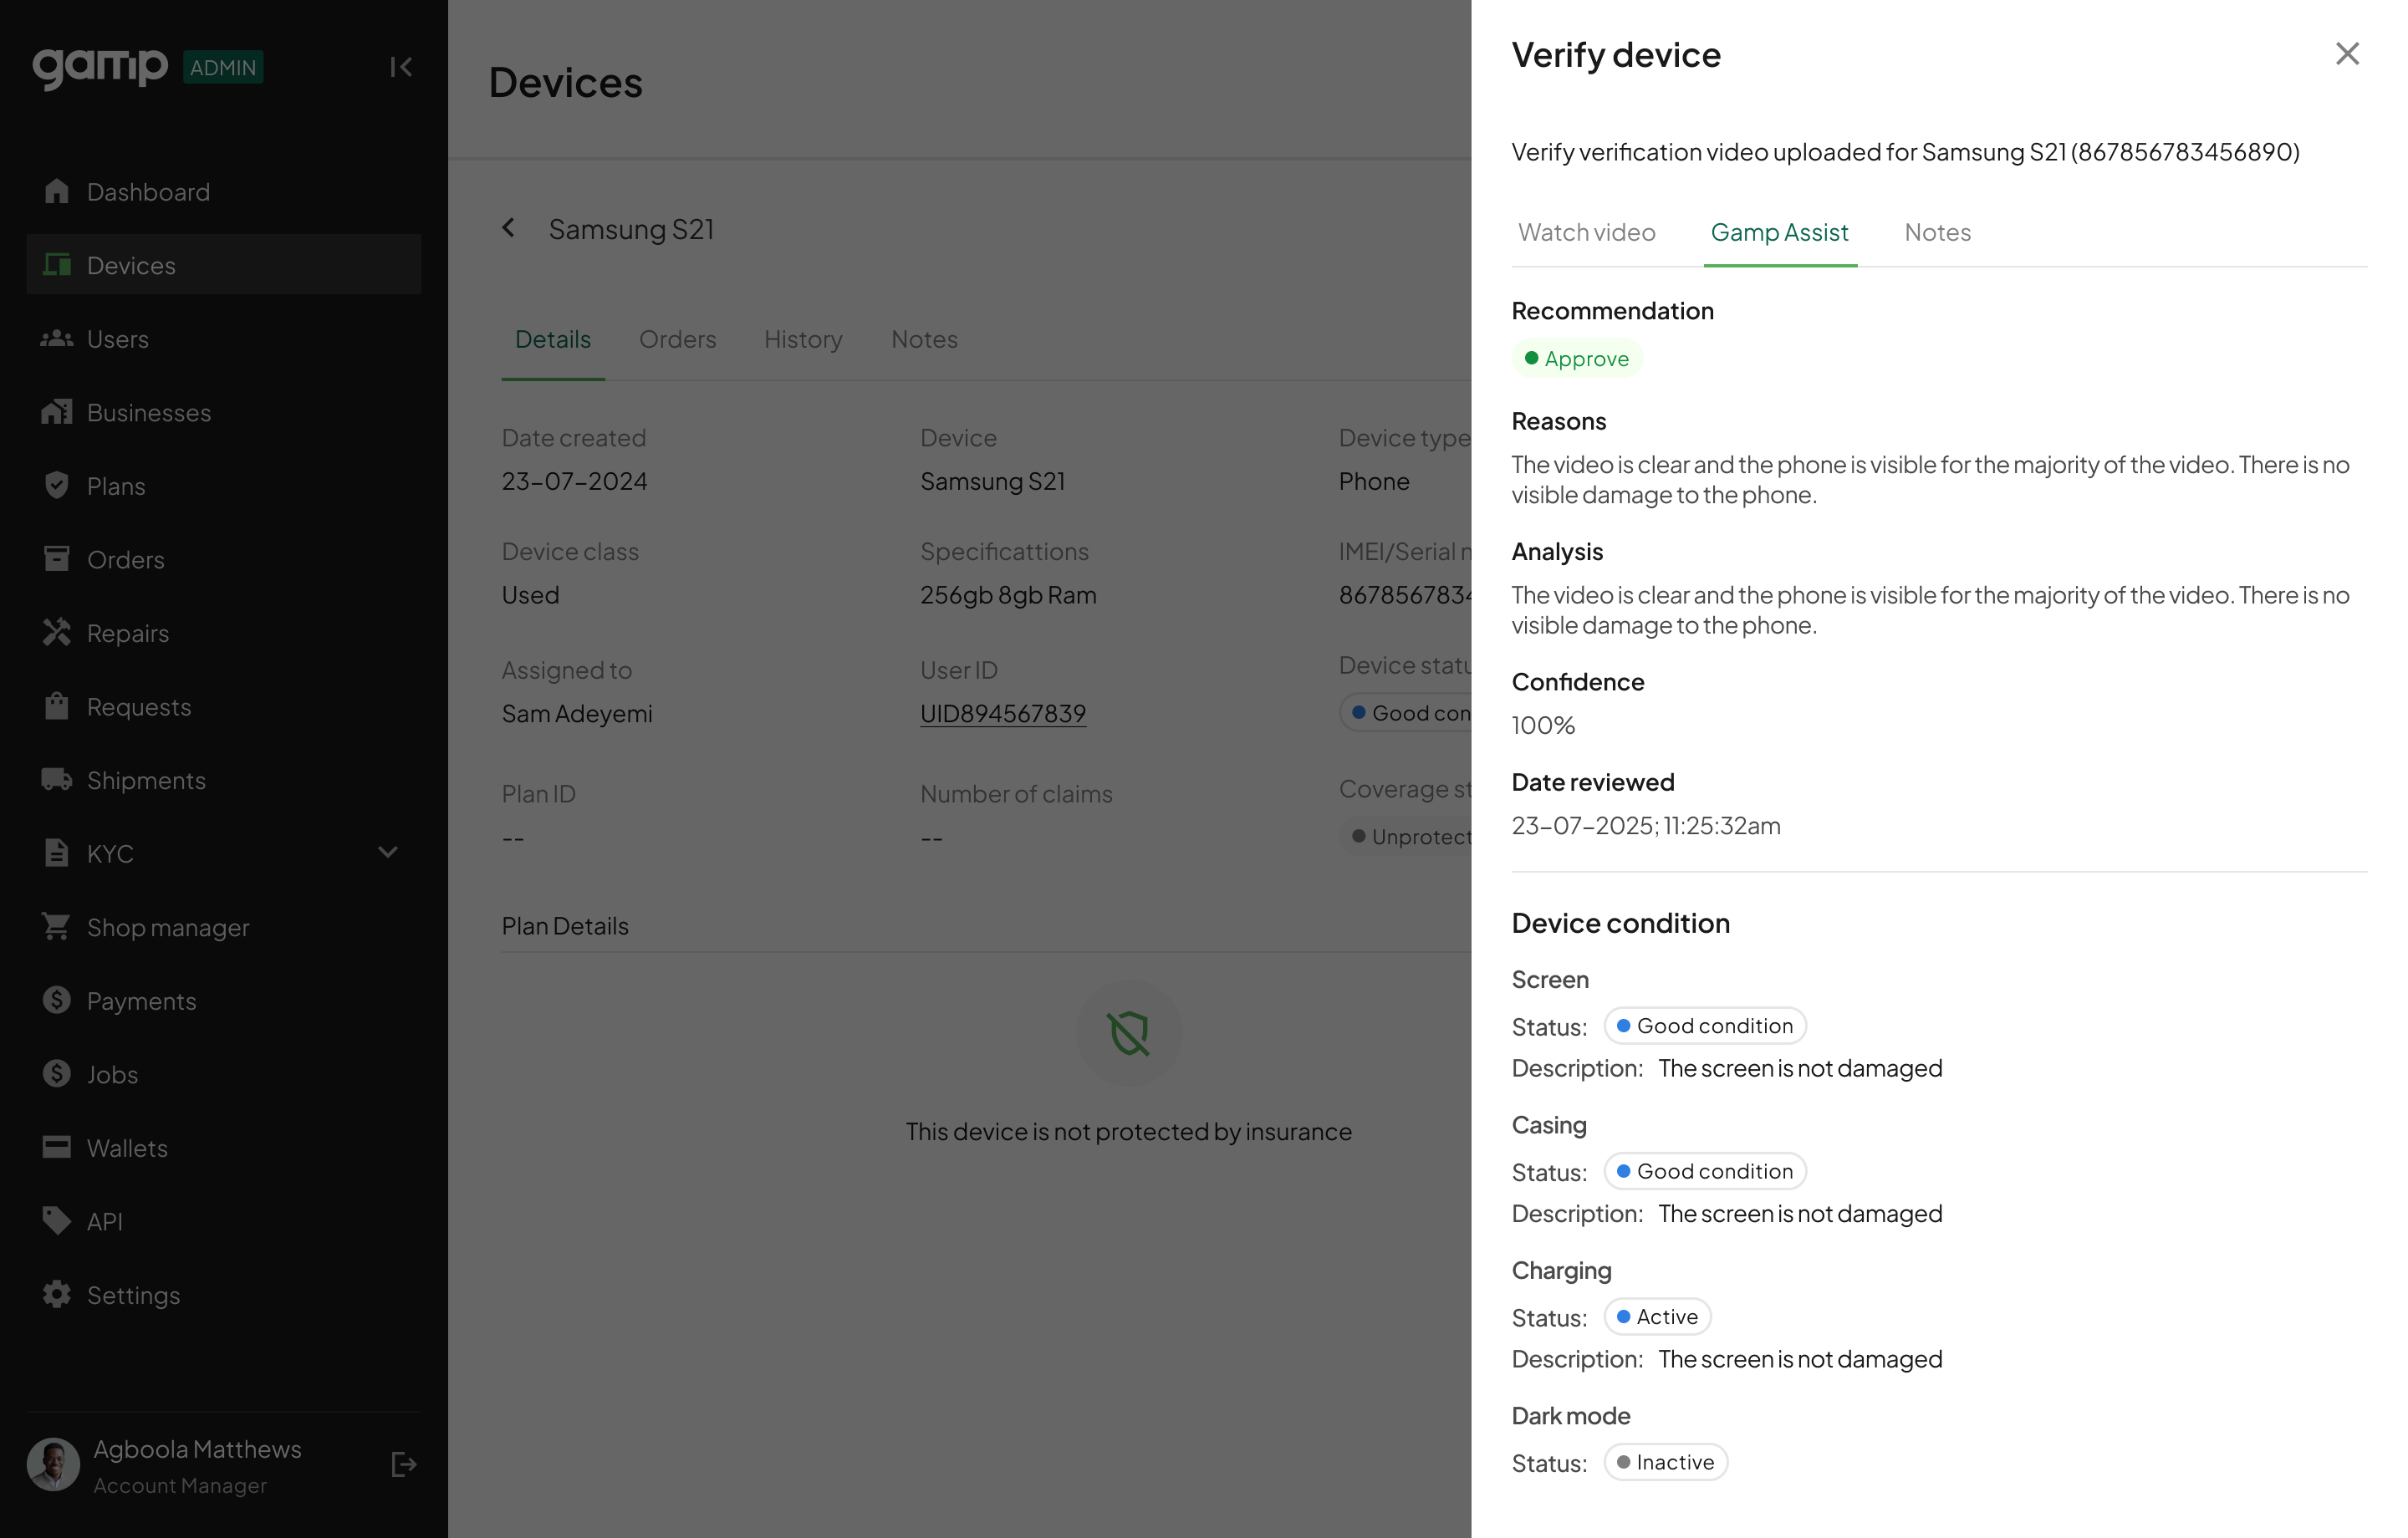Open Users in the sidebar
The image size is (2408, 1538).
coord(117,339)
